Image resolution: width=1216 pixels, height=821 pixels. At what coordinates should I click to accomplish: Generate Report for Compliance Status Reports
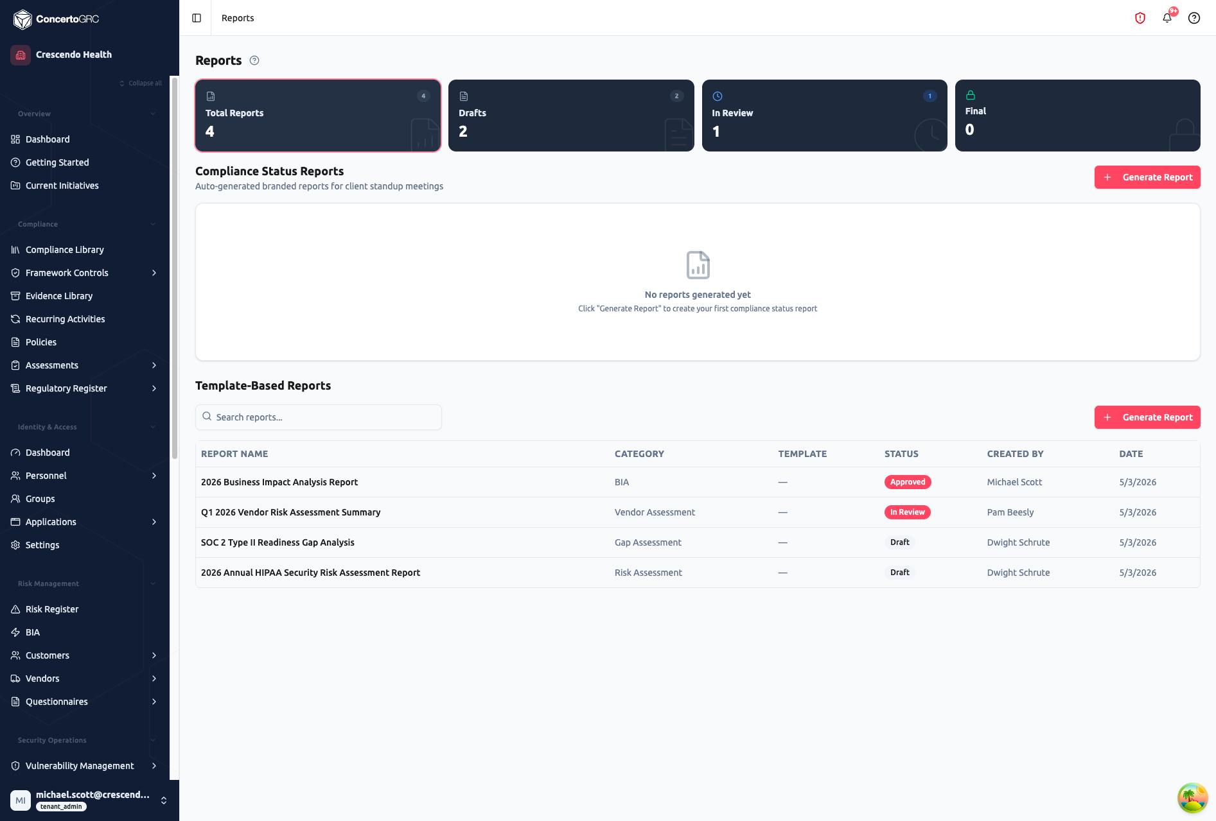tap(1147, 177)
